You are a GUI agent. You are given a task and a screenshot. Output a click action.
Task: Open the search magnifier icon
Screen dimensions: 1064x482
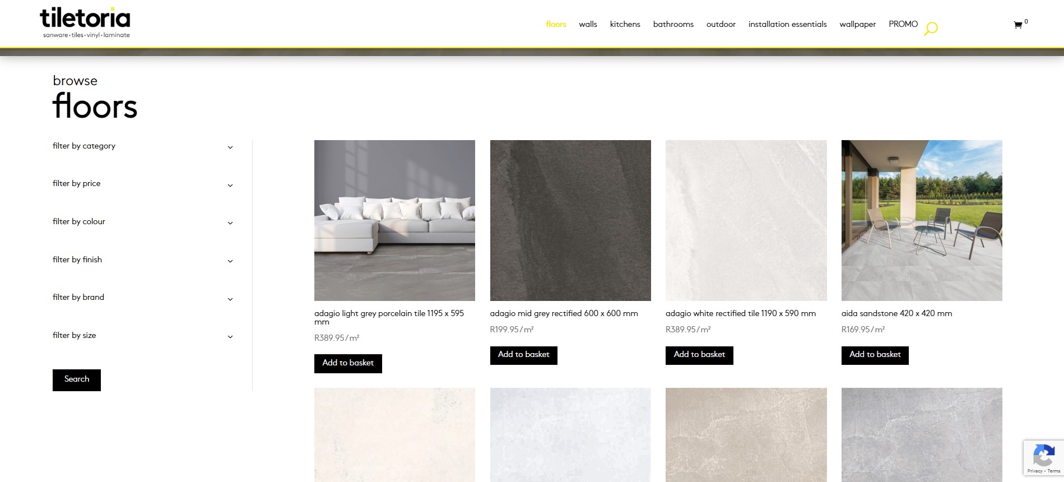coord(931,29)
